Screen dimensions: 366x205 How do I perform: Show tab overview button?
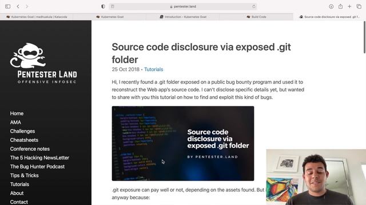[x=359, y=6]
